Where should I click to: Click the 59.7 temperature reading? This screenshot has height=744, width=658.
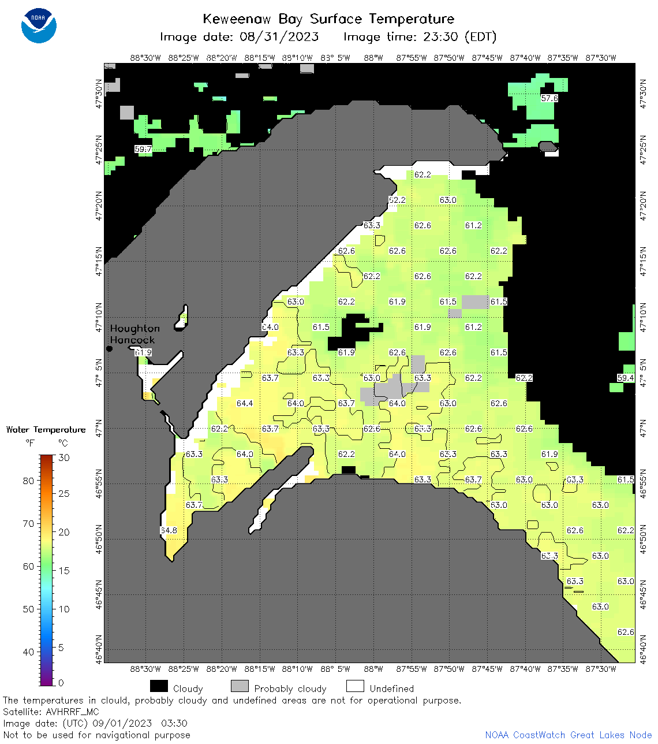pyautogui.click(x=143, y=149)
